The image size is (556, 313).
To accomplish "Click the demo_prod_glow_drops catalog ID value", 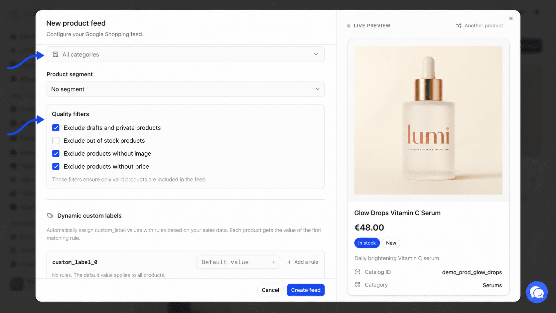I will [x=472, y=272].
